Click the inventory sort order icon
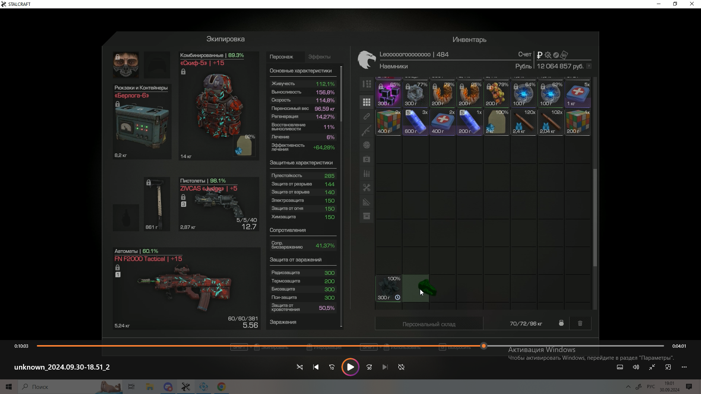This screenshot has height=394, width=701. 367,84
